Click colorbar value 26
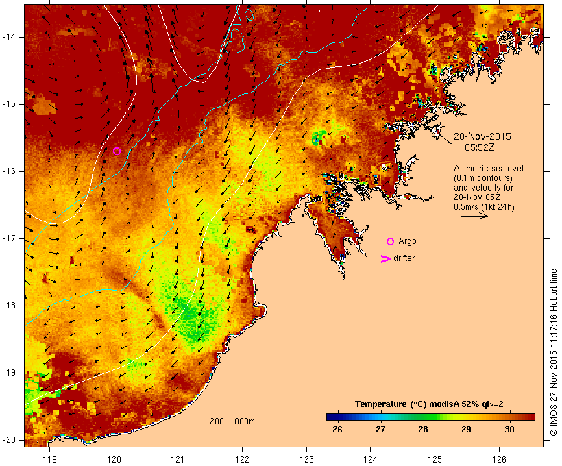562x466 pixels. (337, 430)
